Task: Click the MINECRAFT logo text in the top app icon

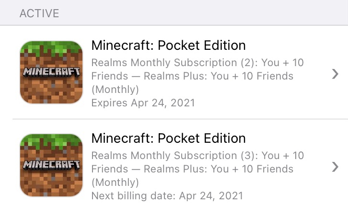Action: [51, 72]
